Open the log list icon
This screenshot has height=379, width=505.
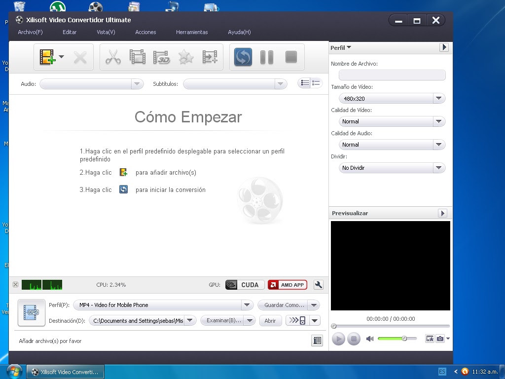click(x=317, y=341)
